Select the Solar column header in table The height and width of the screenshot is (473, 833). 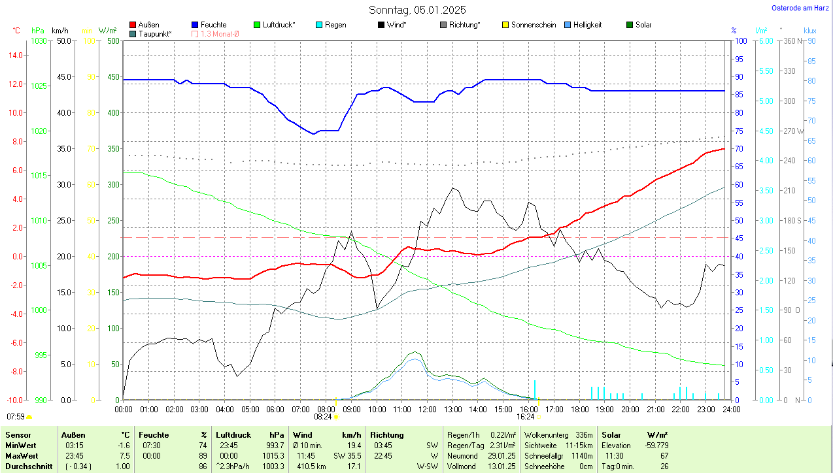point(611,434)
